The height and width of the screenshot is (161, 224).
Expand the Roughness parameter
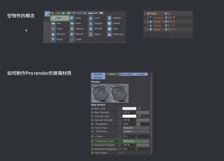95,124
